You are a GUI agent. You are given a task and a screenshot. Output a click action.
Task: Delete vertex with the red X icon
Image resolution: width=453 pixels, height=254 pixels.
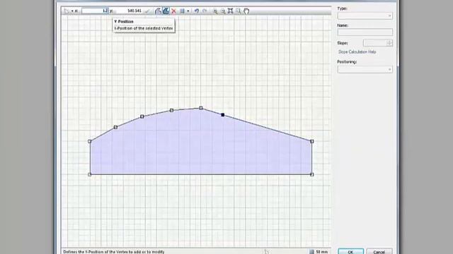pos(173,11)
